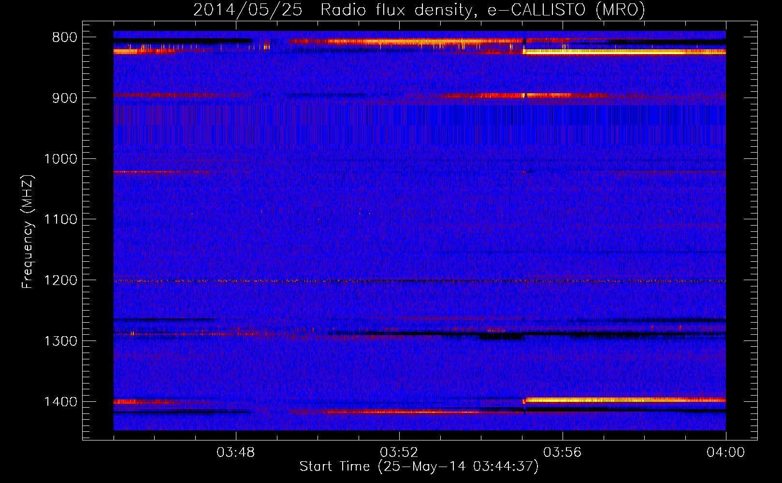This screenshot has width=782, height=483.
Task: Click the bright yellow emission band near 1400 MHz
Action: 624,400
